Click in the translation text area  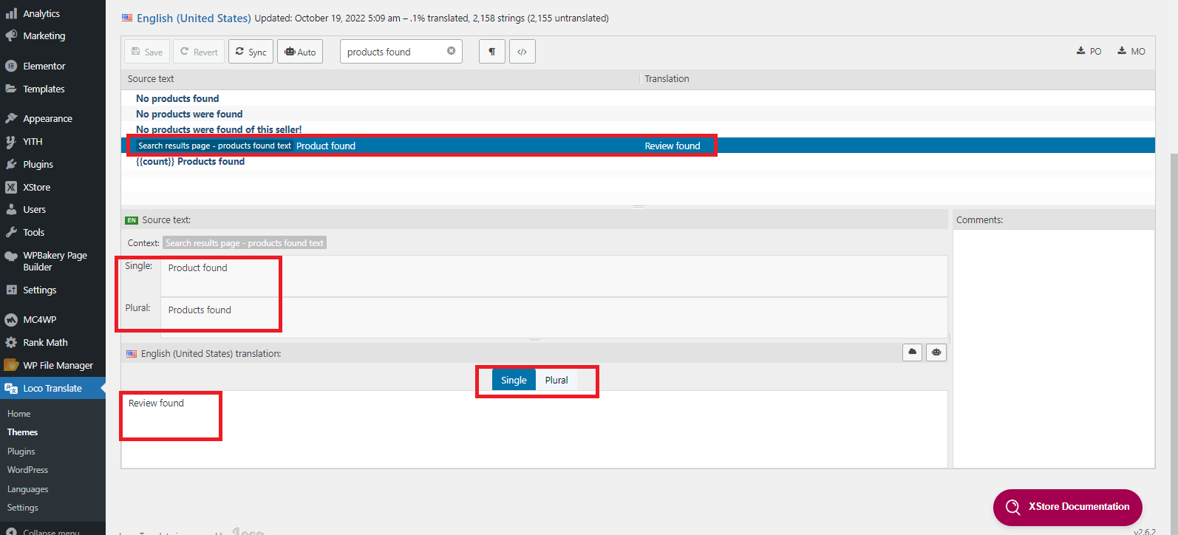point(534,429)
